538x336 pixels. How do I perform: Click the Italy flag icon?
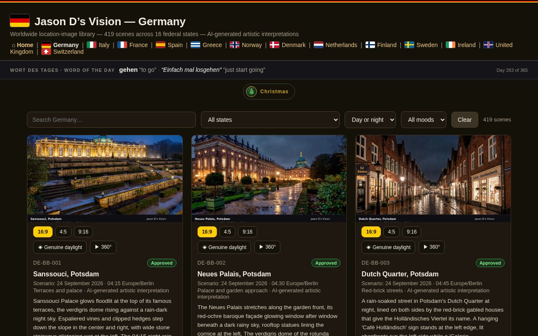pos(92,45)
